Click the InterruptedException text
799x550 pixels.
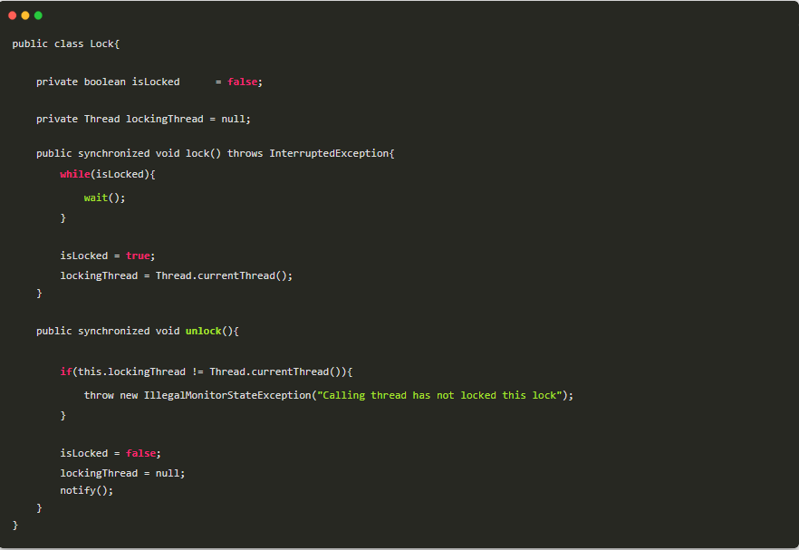[331, 153]
